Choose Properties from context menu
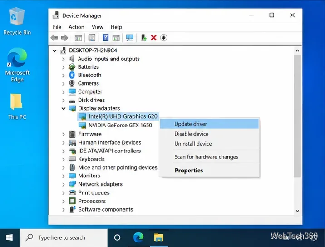 209,170
